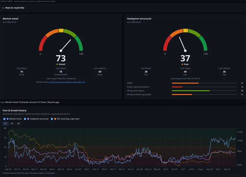Click the Hashpoint structural gauge needle pivot
This screenshot has height=177, width=246.
185,51
